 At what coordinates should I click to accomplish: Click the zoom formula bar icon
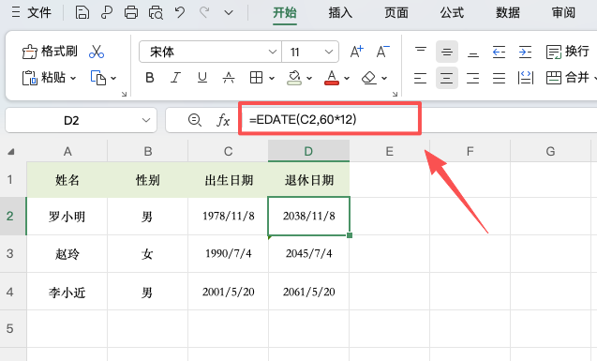(195, 120)
